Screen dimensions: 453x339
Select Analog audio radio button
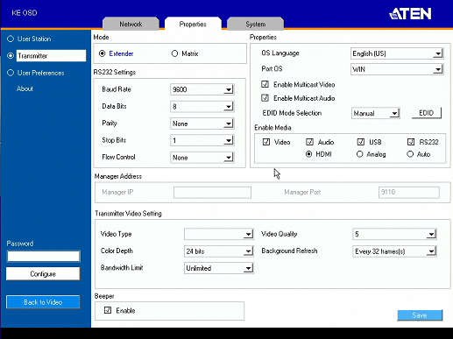pos(359,154)
